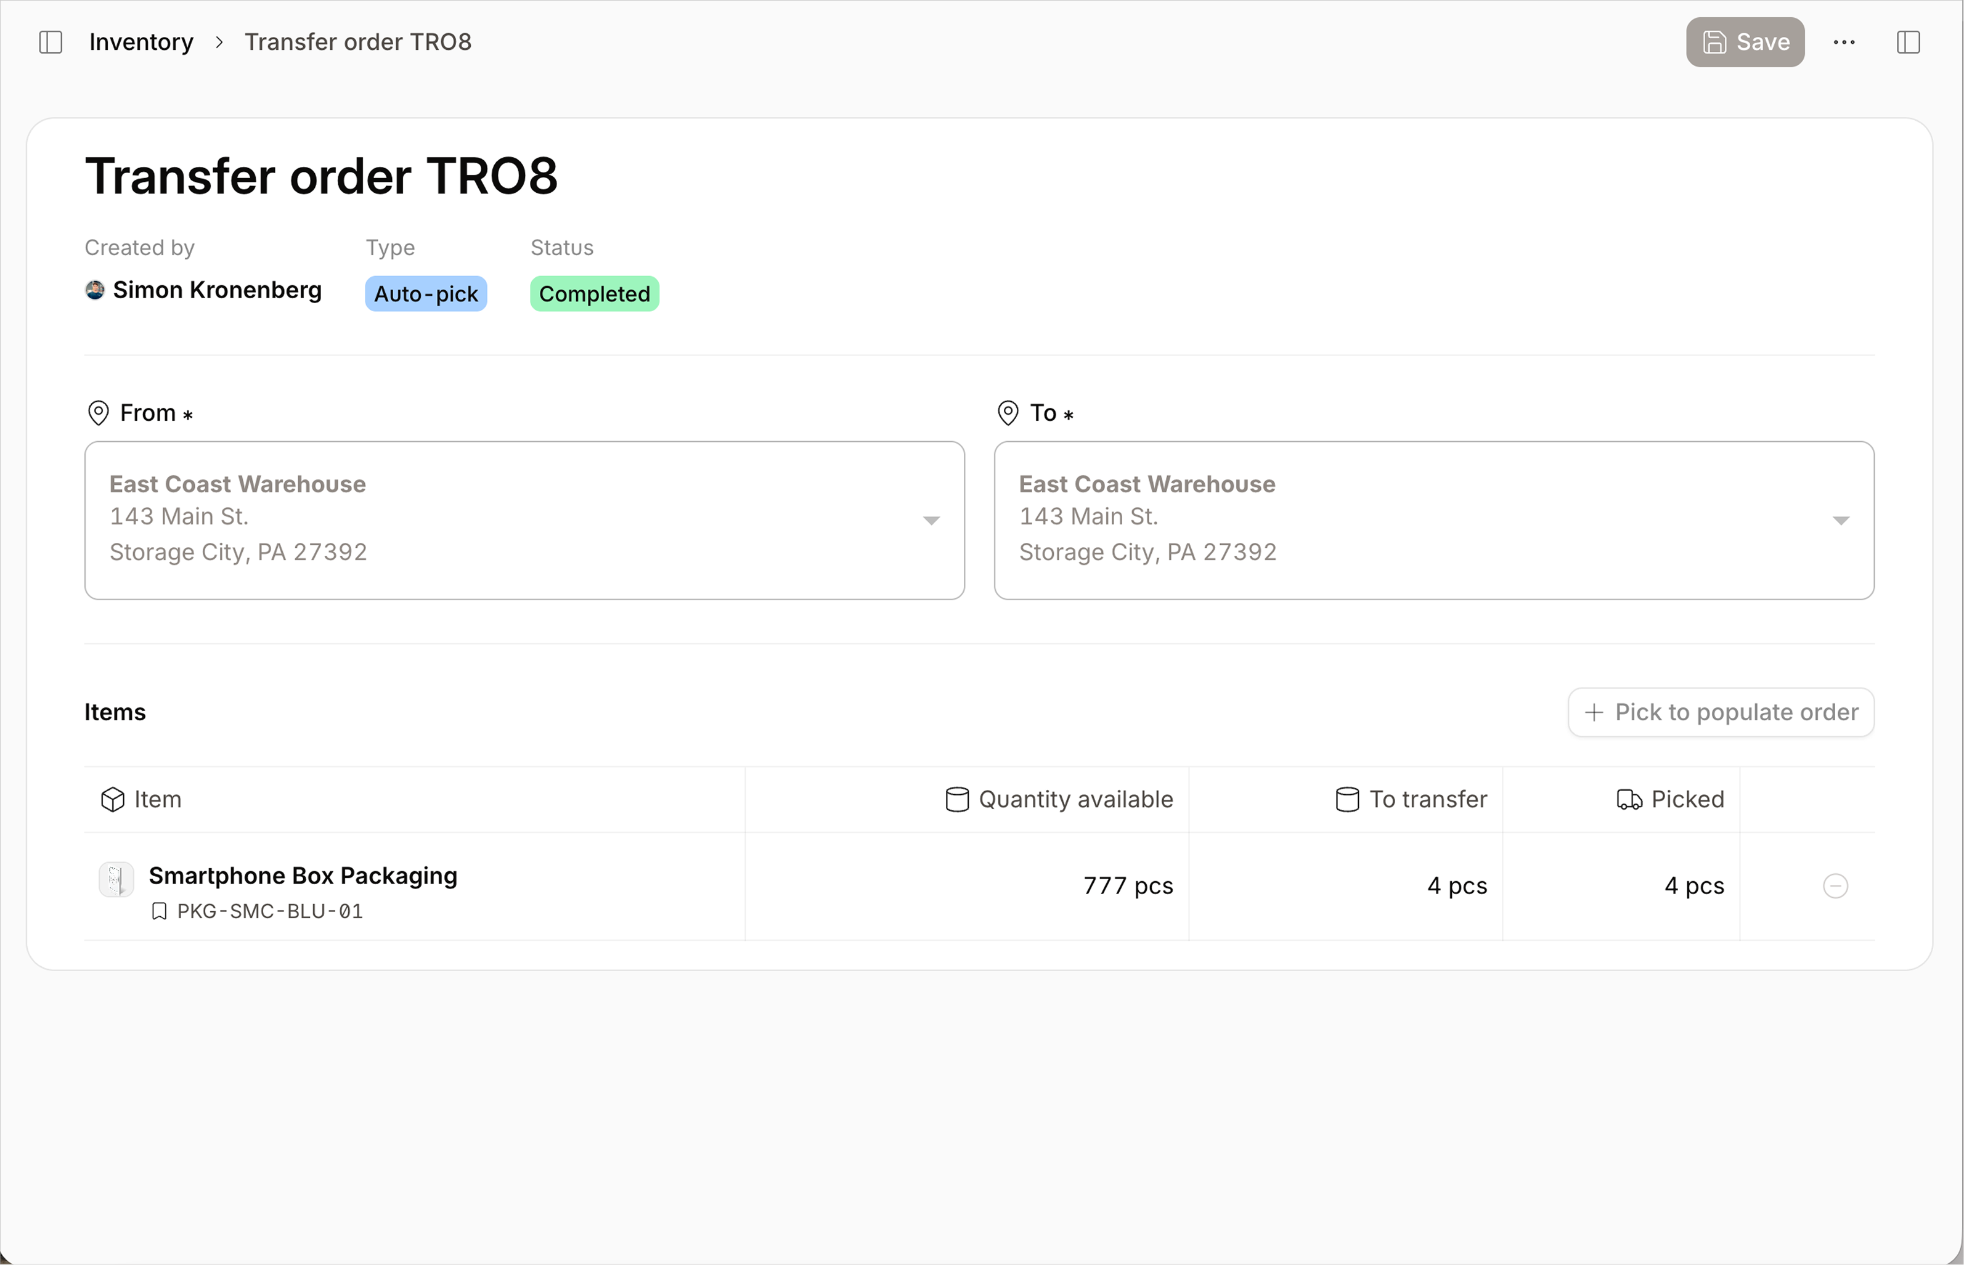Click the Transfer order TRO8 breadcrumb

click(x=358, y=42)
